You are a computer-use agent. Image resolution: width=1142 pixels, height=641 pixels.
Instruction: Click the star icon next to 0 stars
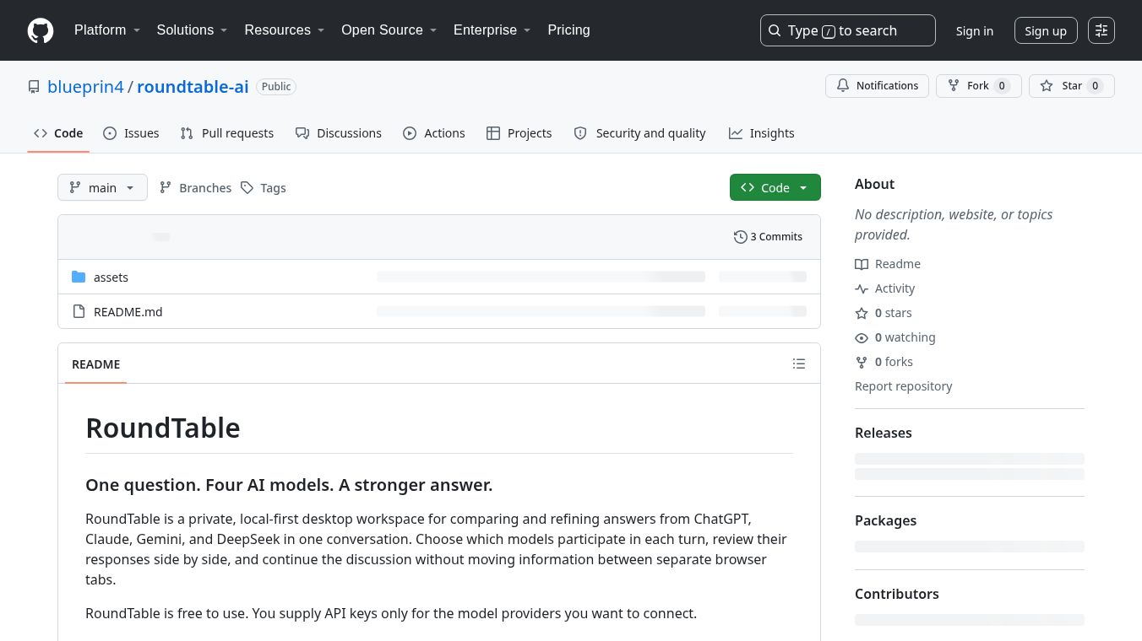[862, 313]
